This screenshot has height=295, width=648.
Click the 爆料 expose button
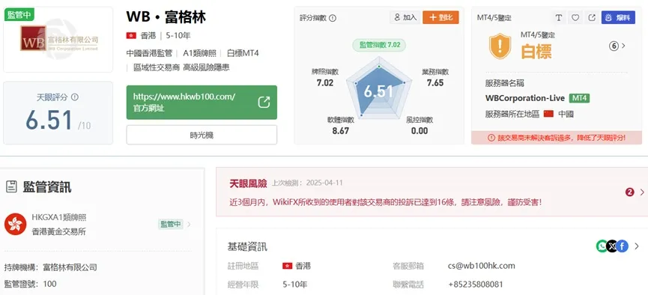point(618,17)
